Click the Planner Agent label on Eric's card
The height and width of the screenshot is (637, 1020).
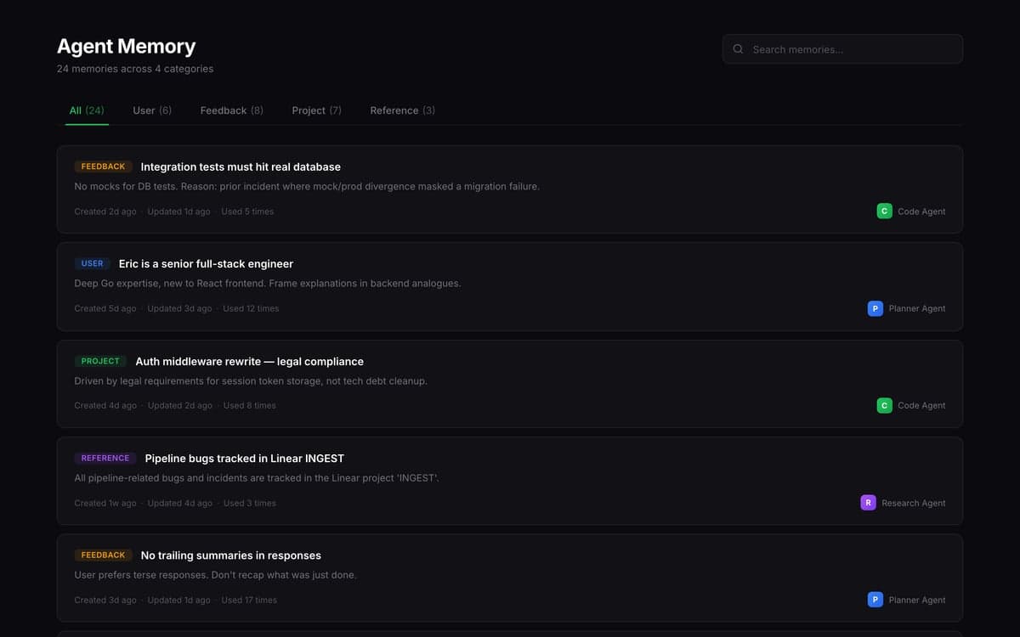(x=916, y=308)
